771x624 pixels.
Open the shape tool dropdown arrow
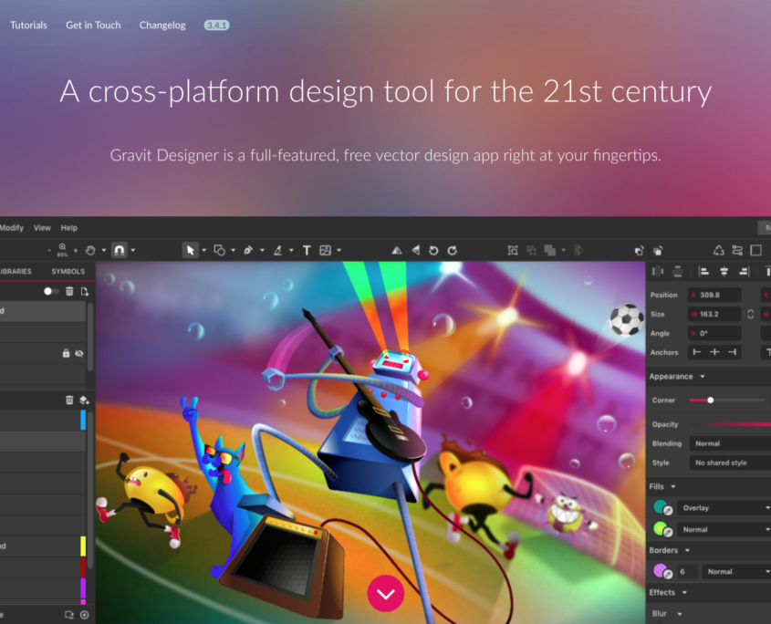[x=233, y=250]
